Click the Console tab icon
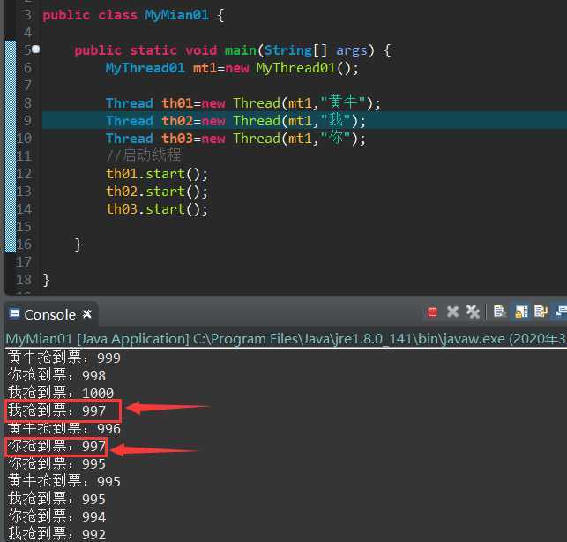Screen dimensions: 567x542 (14, 313)
